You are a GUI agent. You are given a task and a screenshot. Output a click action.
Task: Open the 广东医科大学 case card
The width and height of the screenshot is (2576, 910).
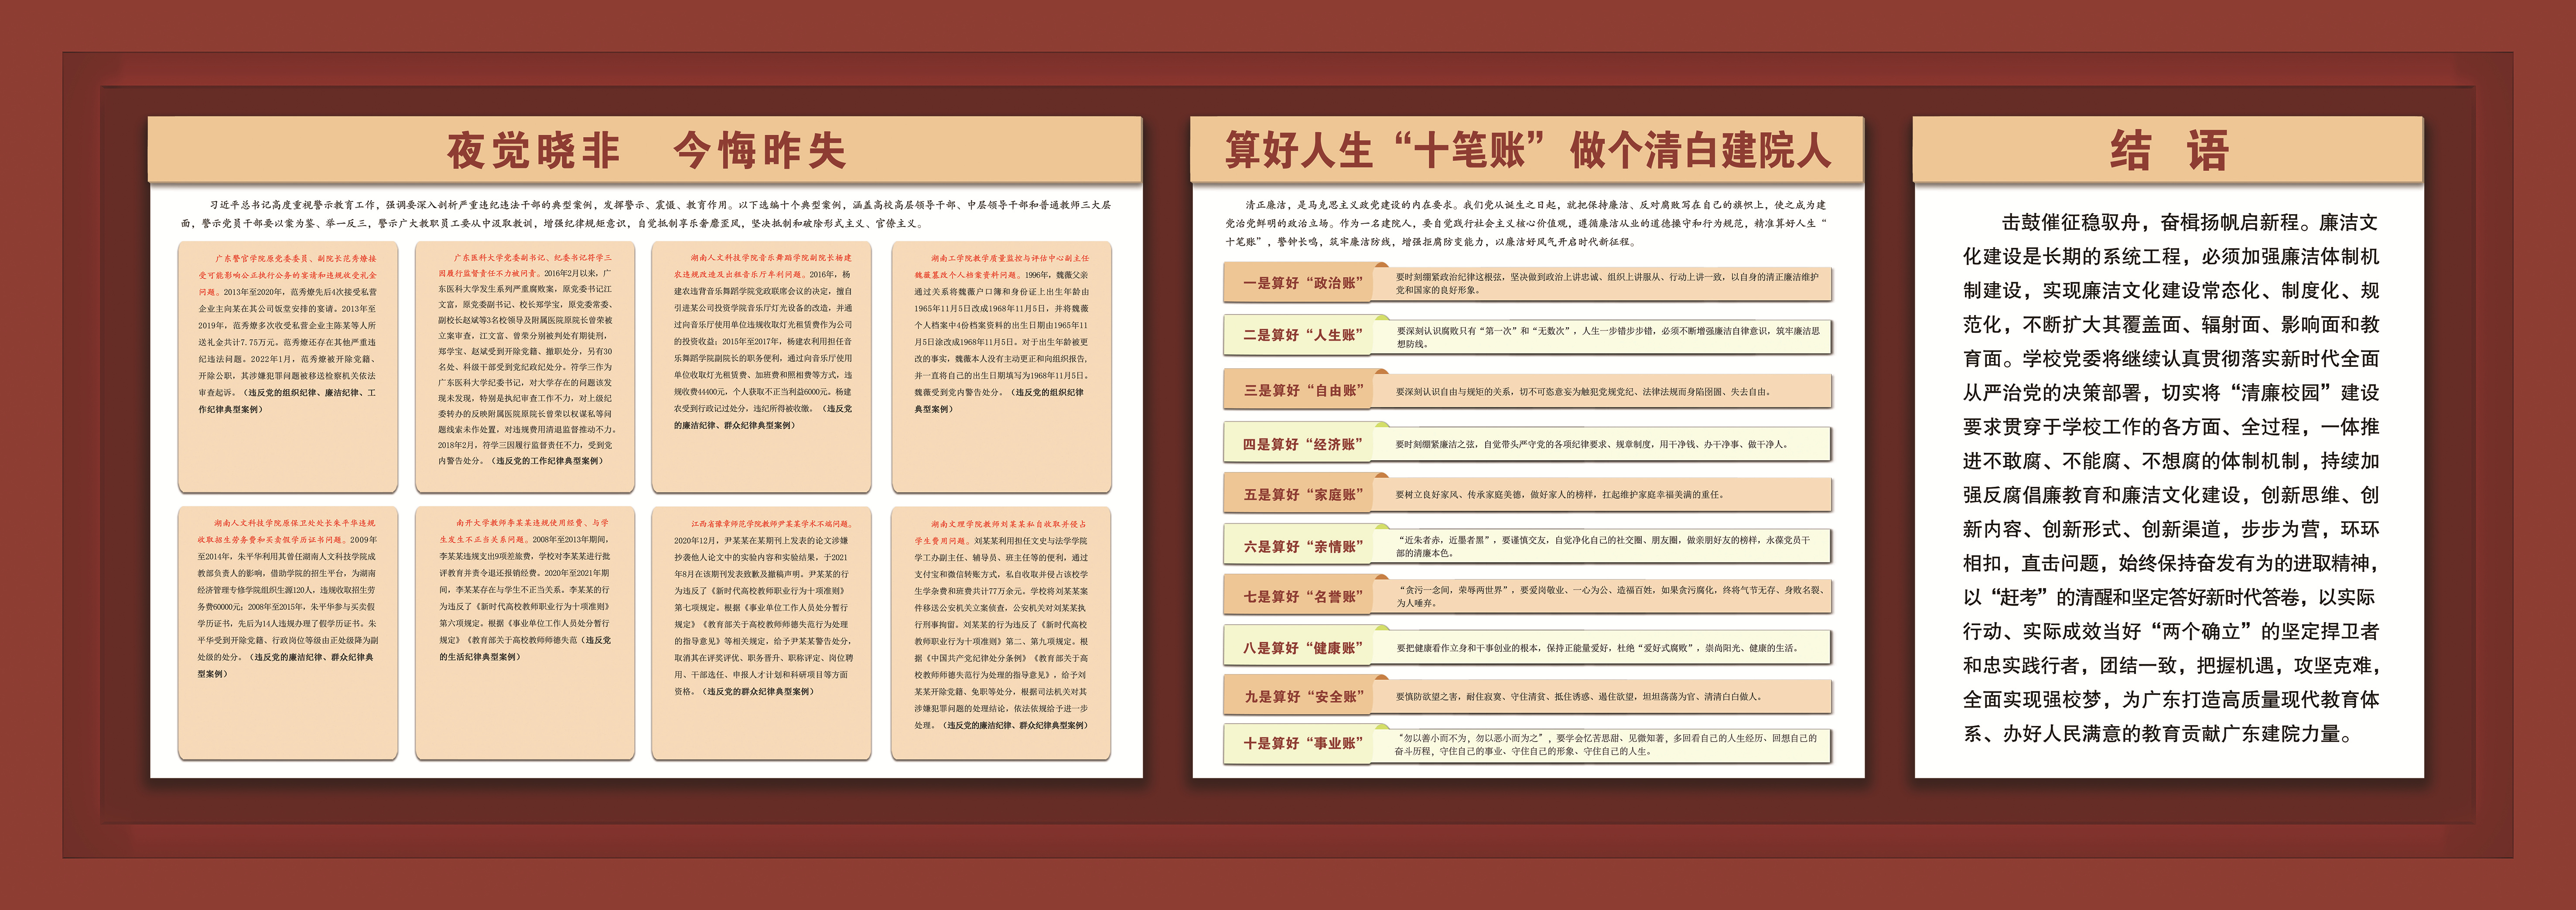pyautogui.click(x=525, y=366)
